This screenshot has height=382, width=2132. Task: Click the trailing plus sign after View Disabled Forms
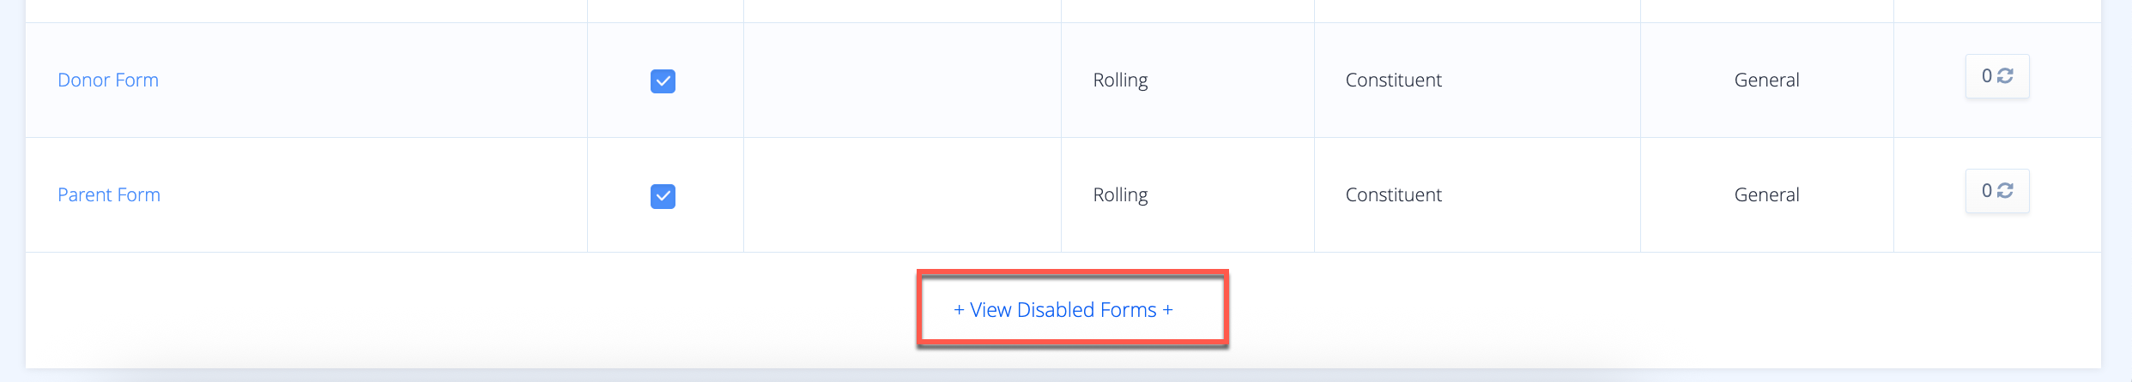click(1167, 310)
